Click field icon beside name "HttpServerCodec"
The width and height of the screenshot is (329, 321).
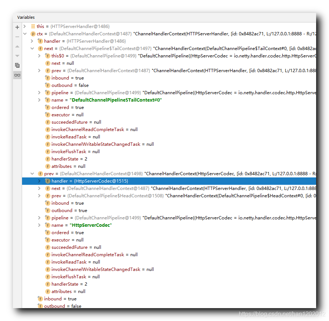pyautogui.click(x=47, y=225)
